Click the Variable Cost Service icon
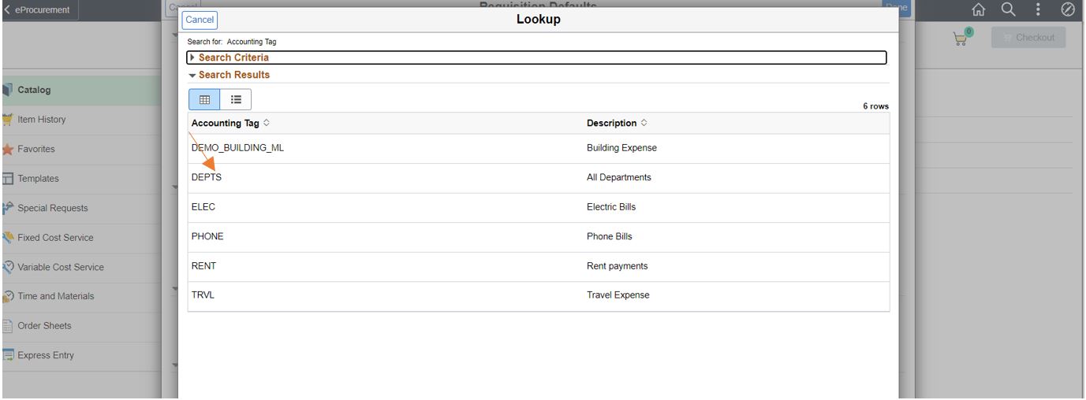This screenshot has width=1086, height=400. coord(7,267)
